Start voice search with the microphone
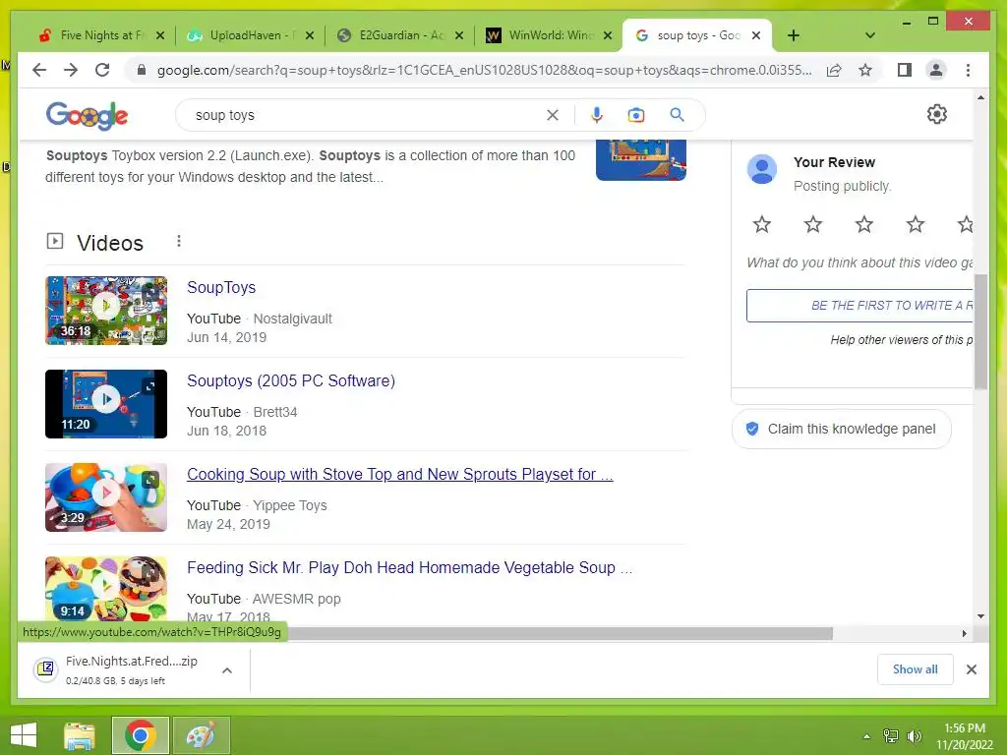Screen dimensions: 1007x755 pos(597,115)
